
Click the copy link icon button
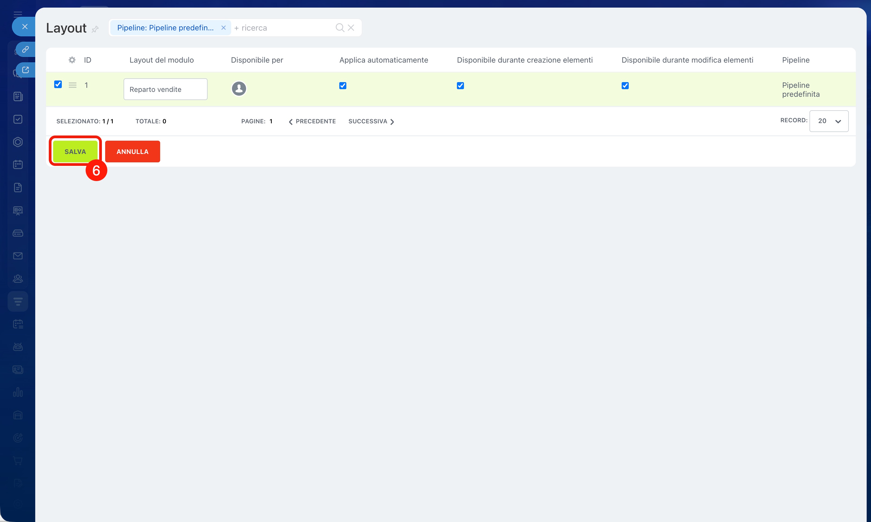[x=25, y=49]
